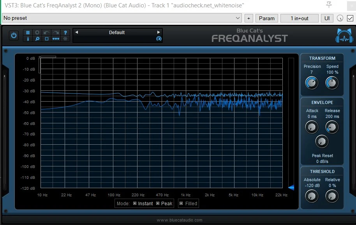356x225 pixels.
Task: Open plugin settings gear icon
Action: (37, 33)
